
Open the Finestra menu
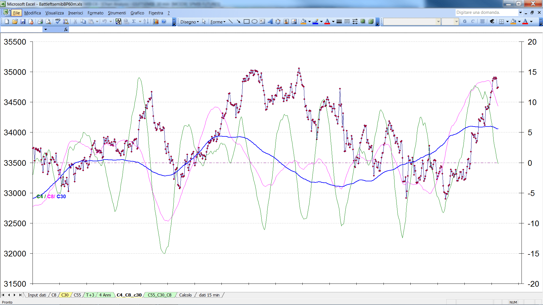[x=156, y=13]
